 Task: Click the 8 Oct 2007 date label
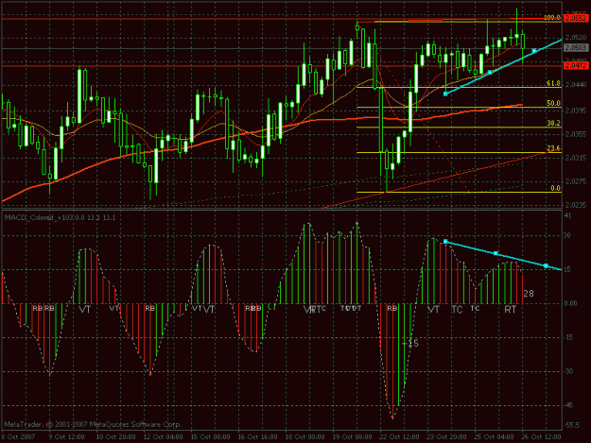17,436
